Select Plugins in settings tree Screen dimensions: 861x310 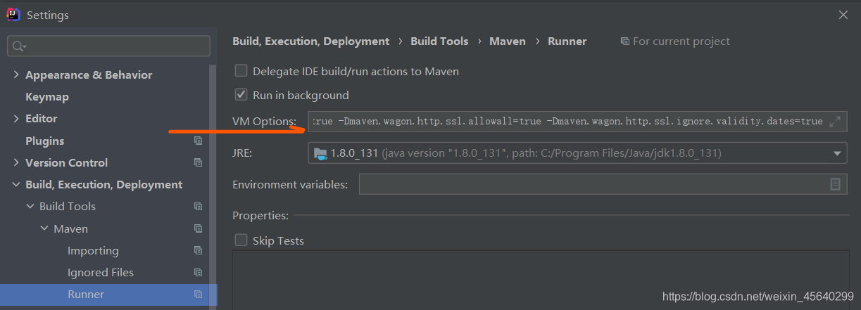[x=44, y=141]
